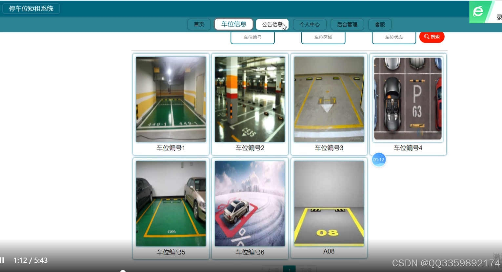Click the 车位编号6 caption text
This screenshot has height=272, width=502.
tap(250, 252)
